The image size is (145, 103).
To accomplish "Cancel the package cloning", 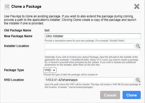I will [110, 95].
